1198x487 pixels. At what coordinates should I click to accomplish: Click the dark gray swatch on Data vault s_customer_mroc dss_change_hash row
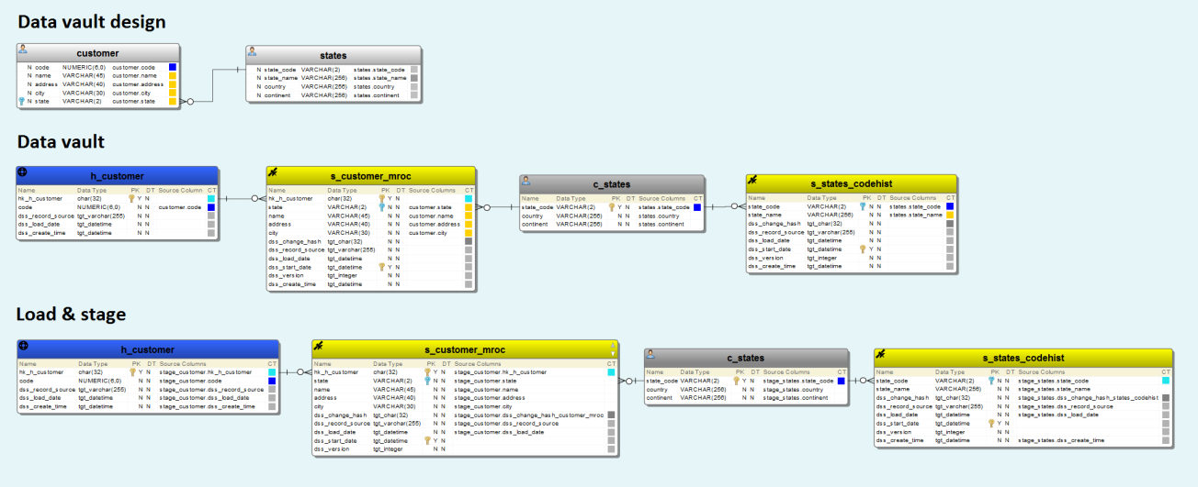pyautogui.click(x=469, y=241)
